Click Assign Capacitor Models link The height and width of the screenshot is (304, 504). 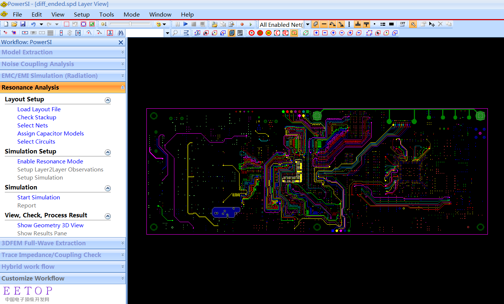50,133
